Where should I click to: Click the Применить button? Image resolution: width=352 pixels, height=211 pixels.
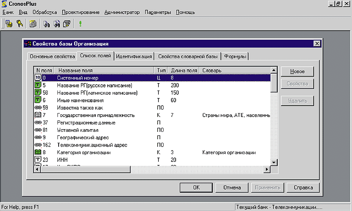coord(268,188)
